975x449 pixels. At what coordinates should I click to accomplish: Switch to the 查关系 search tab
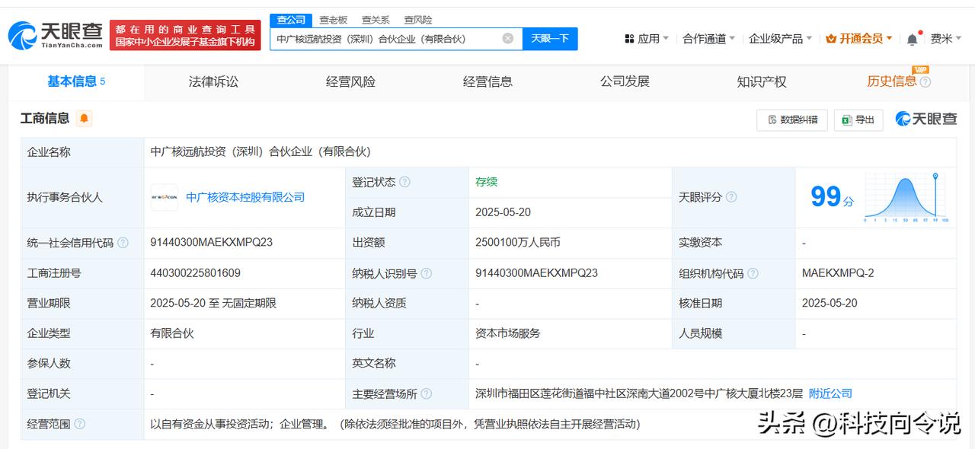[376, 20]
